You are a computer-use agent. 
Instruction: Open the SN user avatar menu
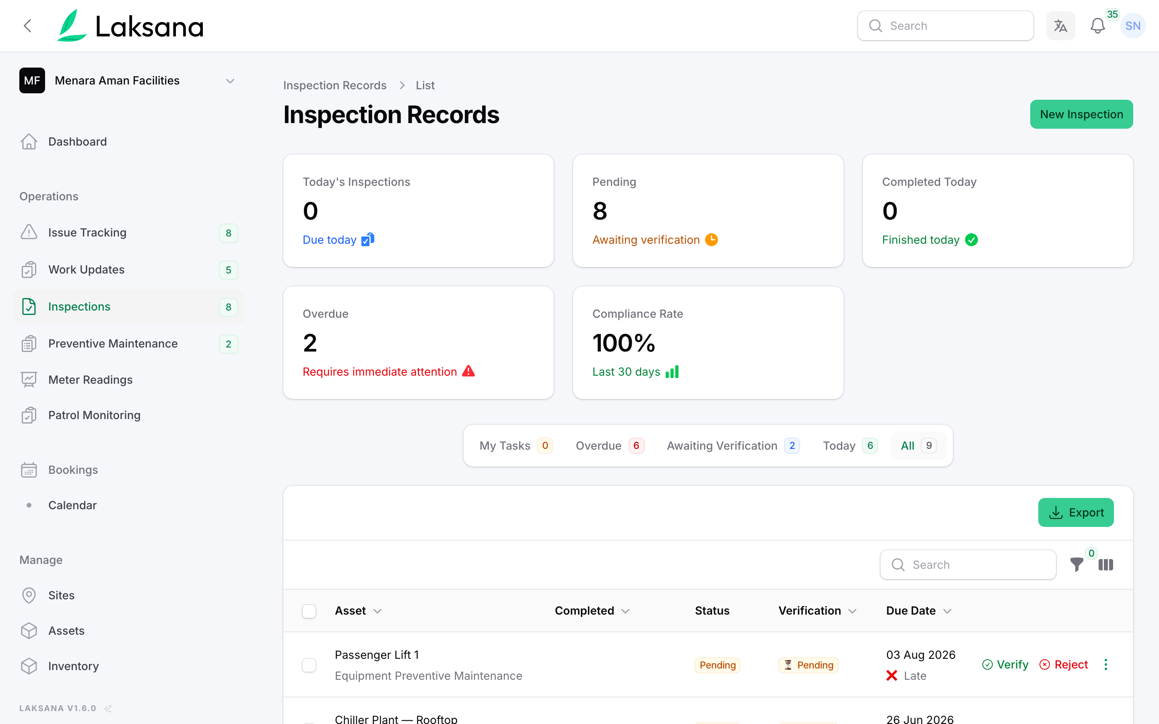pos(1133,26)
